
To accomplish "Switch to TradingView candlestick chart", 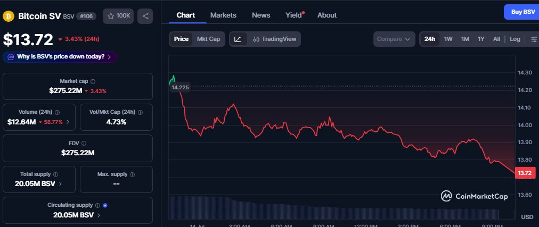I will 274,39.
